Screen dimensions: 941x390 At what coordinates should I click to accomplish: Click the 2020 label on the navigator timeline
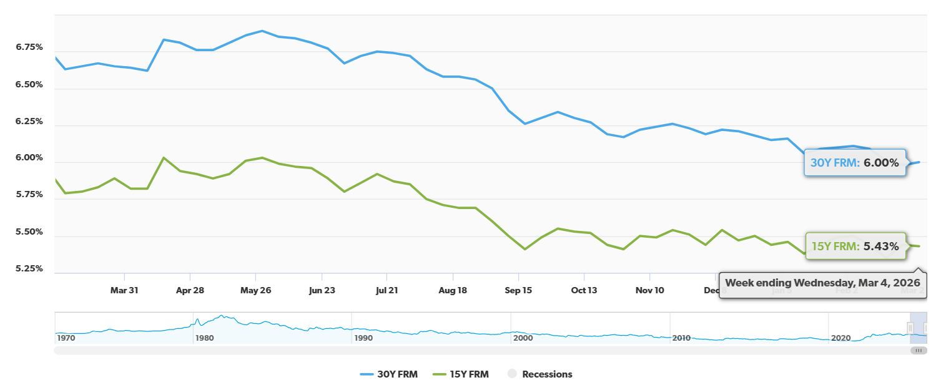[842, 338]
